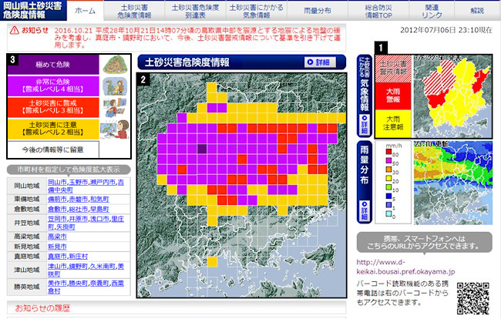Open the 詳細 button above the hazard map
Image resolution: width=501 pixels, height=319 pixels.
coord(320,62)
